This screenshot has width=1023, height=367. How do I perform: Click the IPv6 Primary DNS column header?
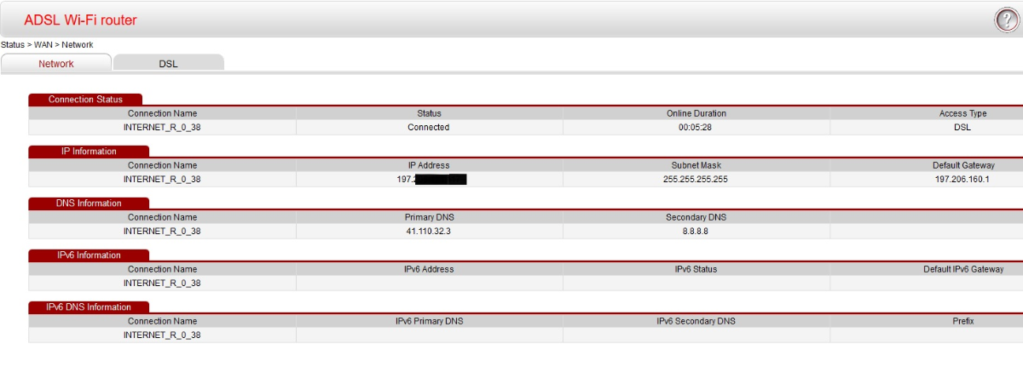[x=429, y=322]
